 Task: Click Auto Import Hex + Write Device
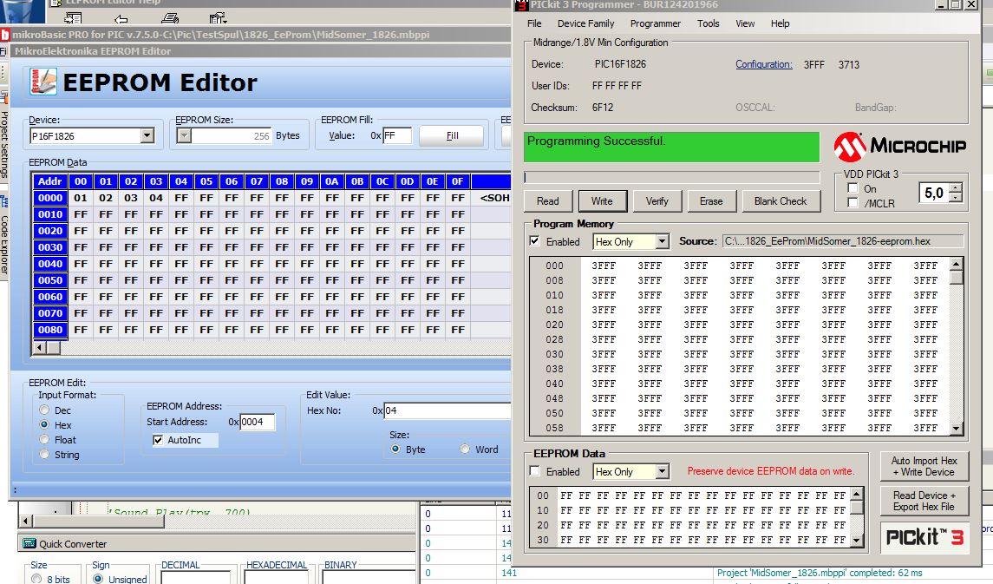tap(924, 466)
